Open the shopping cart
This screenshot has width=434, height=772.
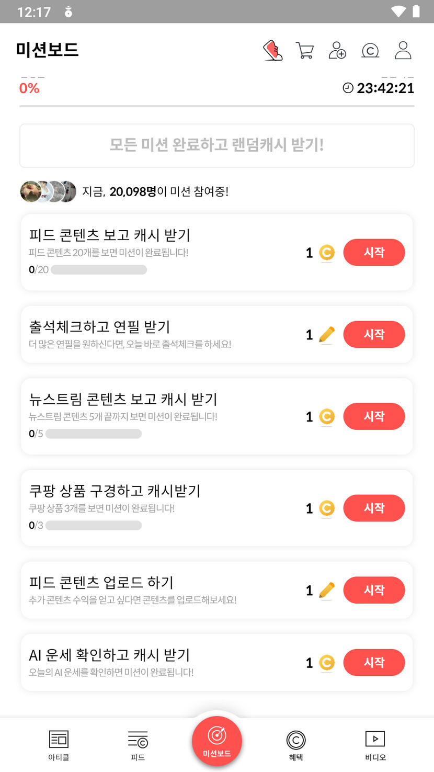click(x=304, y=51)
